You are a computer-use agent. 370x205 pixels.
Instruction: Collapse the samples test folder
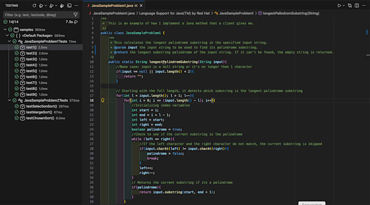(5, 30)
